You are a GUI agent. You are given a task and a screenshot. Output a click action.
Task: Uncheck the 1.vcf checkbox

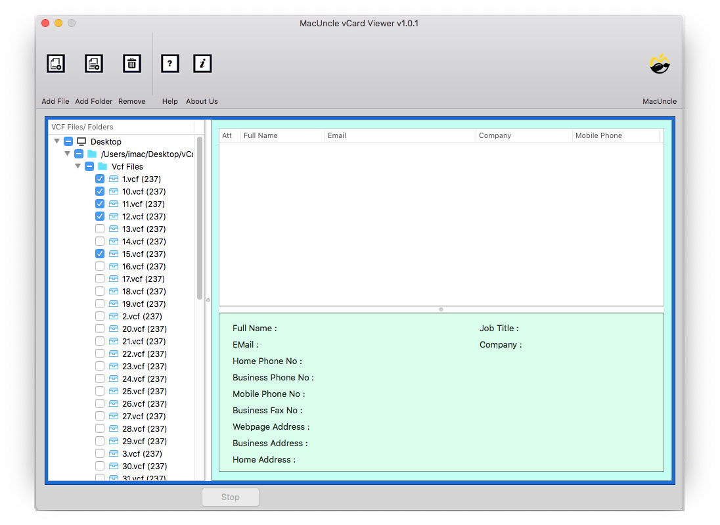[100, 179]
